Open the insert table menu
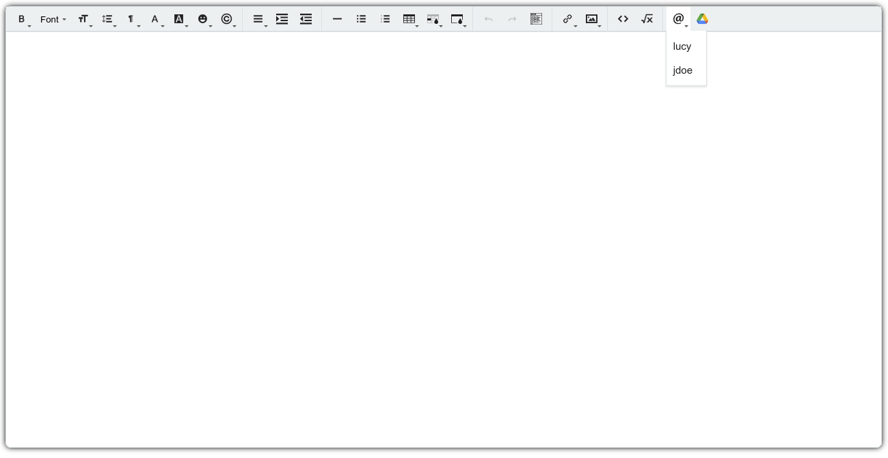The width and height of the screenshot is (888, 458). click(410, 19)
